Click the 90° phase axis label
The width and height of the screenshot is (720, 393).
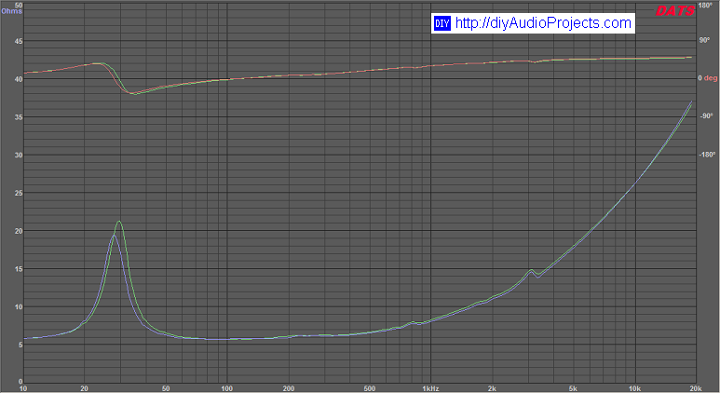(x=705, y=42)
